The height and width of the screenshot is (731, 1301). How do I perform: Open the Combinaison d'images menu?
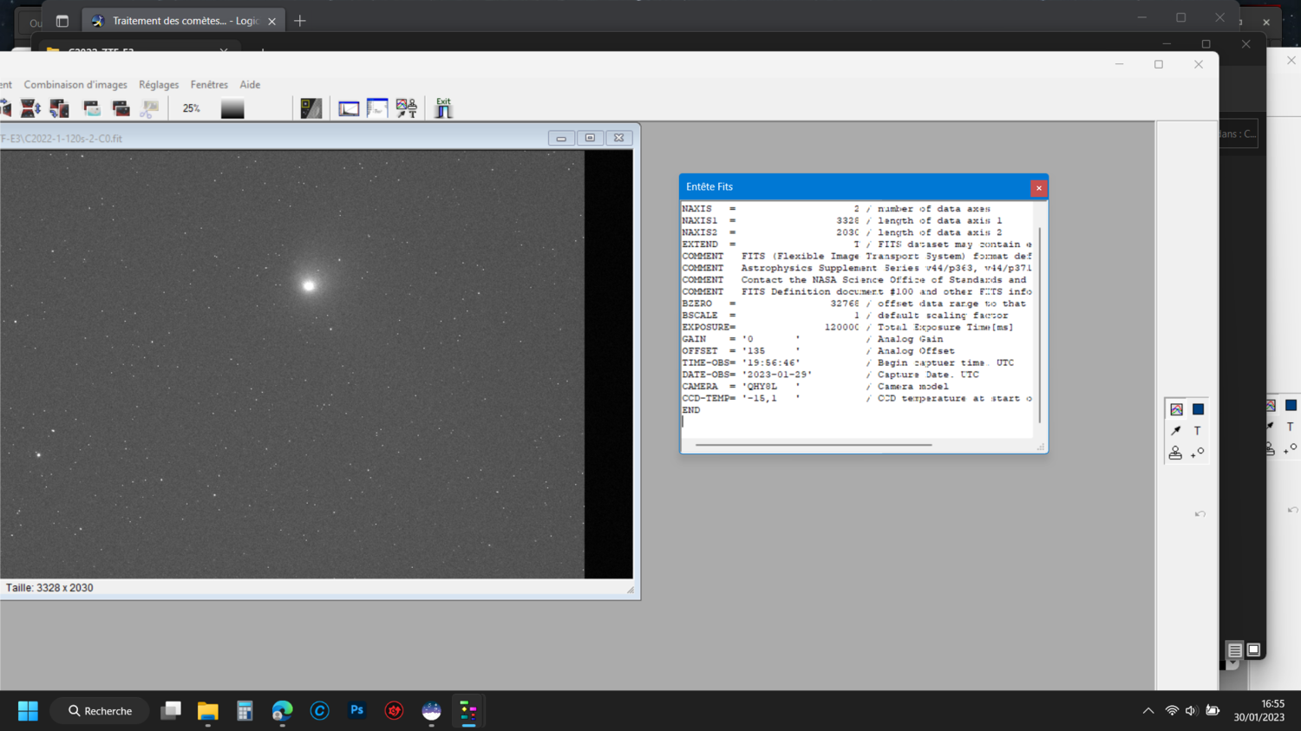75,85
